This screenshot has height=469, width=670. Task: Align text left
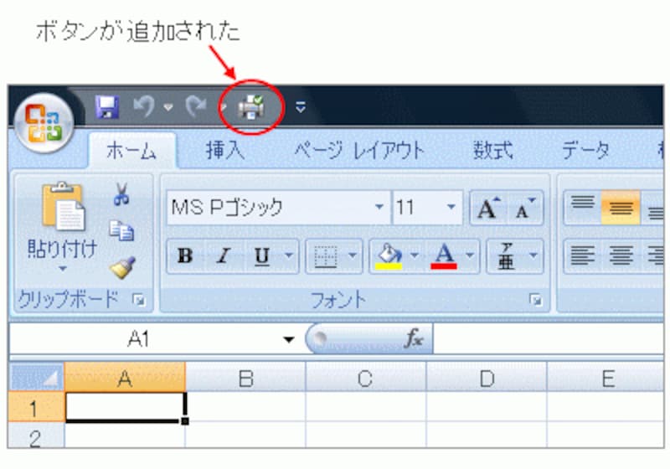point(583,256)
